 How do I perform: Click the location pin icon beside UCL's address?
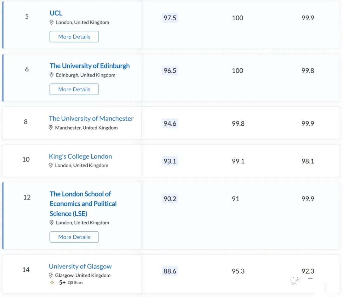(51, 23)
